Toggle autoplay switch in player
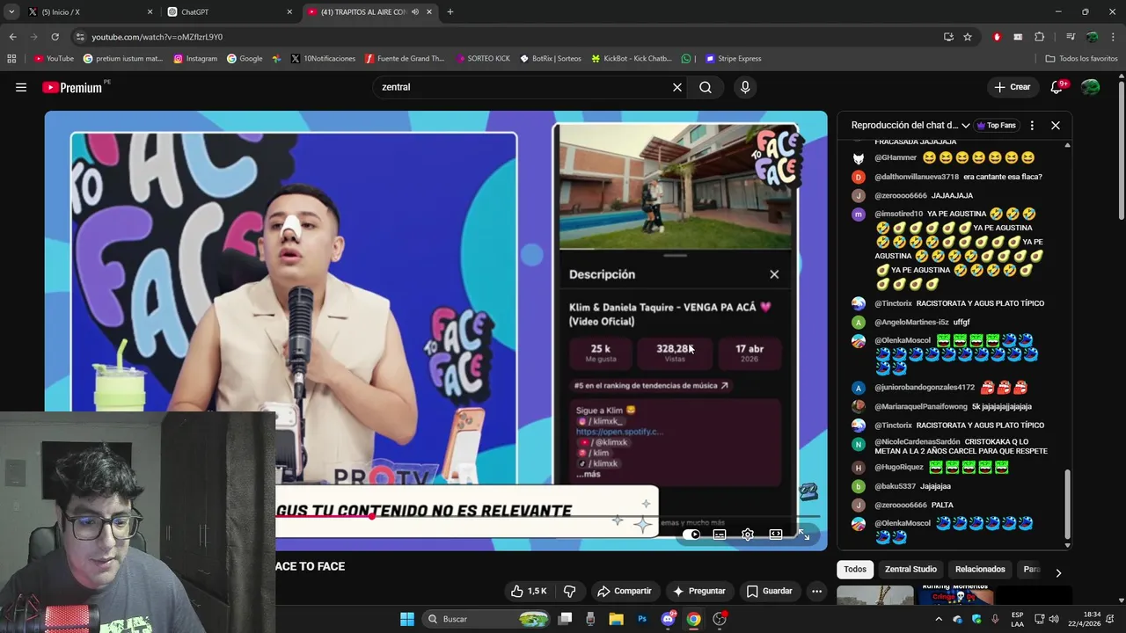 point(692,534)
